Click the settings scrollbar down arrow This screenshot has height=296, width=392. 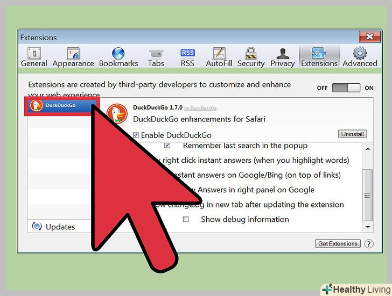click(x=368, y=227)
